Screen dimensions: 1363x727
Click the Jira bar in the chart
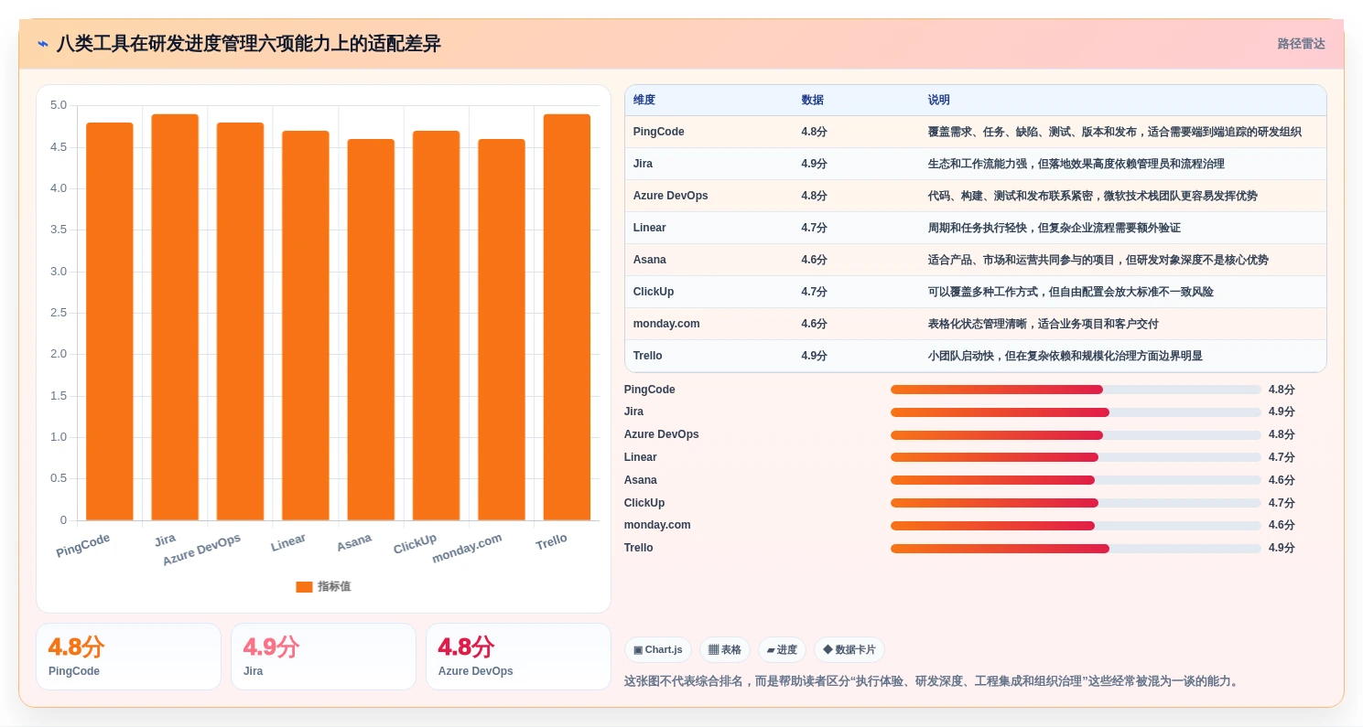pos(175,317)
